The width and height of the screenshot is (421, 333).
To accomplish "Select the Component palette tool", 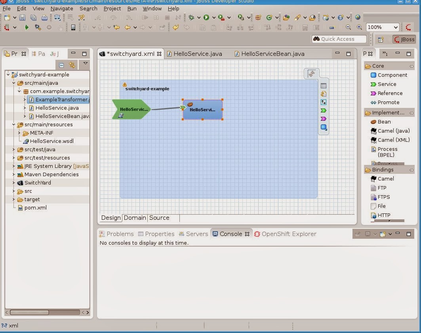I will [x=389, y=75].
